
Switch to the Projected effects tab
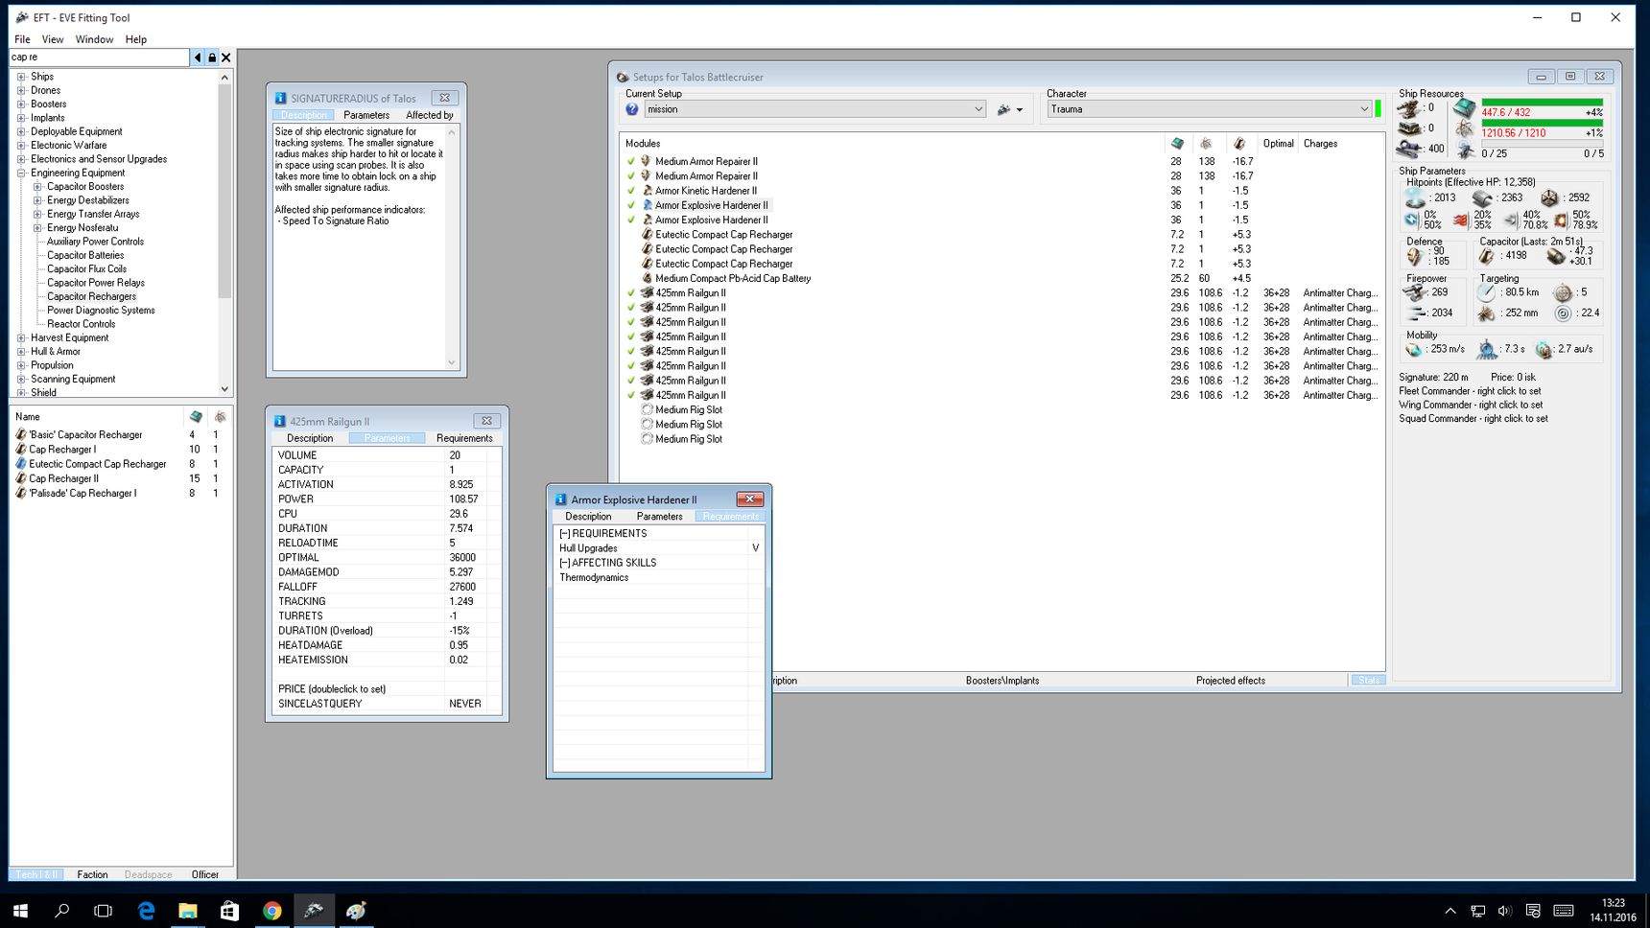point(1231,681)
